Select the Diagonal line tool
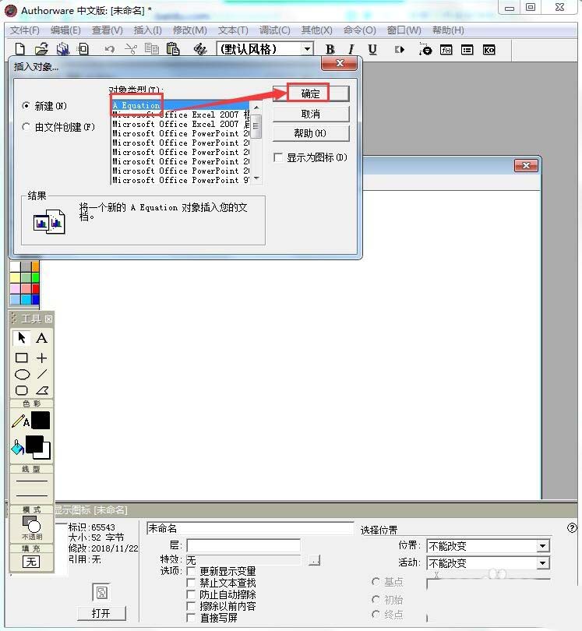Image resolution: width=582 pixels, height=631 pixels. point(42,374)
